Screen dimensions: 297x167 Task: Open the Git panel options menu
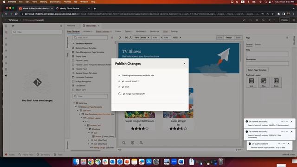coord(61,26)
